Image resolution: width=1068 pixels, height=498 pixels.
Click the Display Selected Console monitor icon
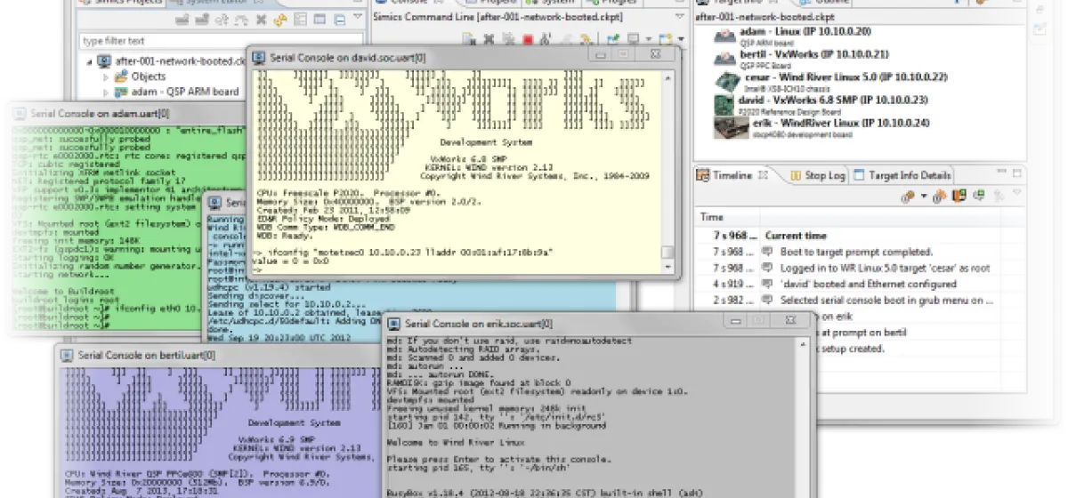pos(633,40)
